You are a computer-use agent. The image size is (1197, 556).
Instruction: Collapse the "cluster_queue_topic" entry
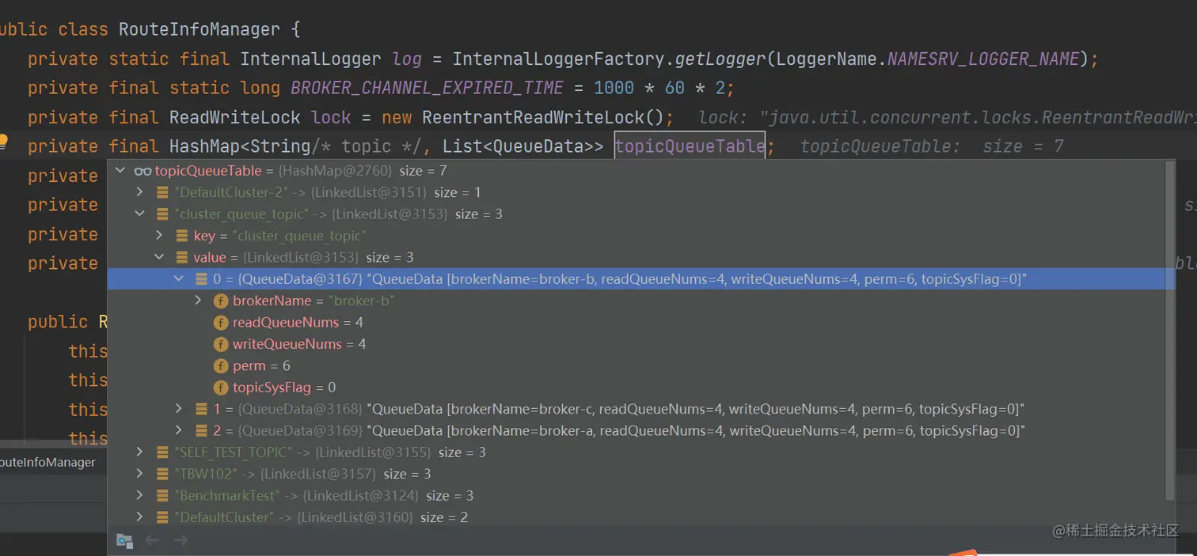coord(140,214)
